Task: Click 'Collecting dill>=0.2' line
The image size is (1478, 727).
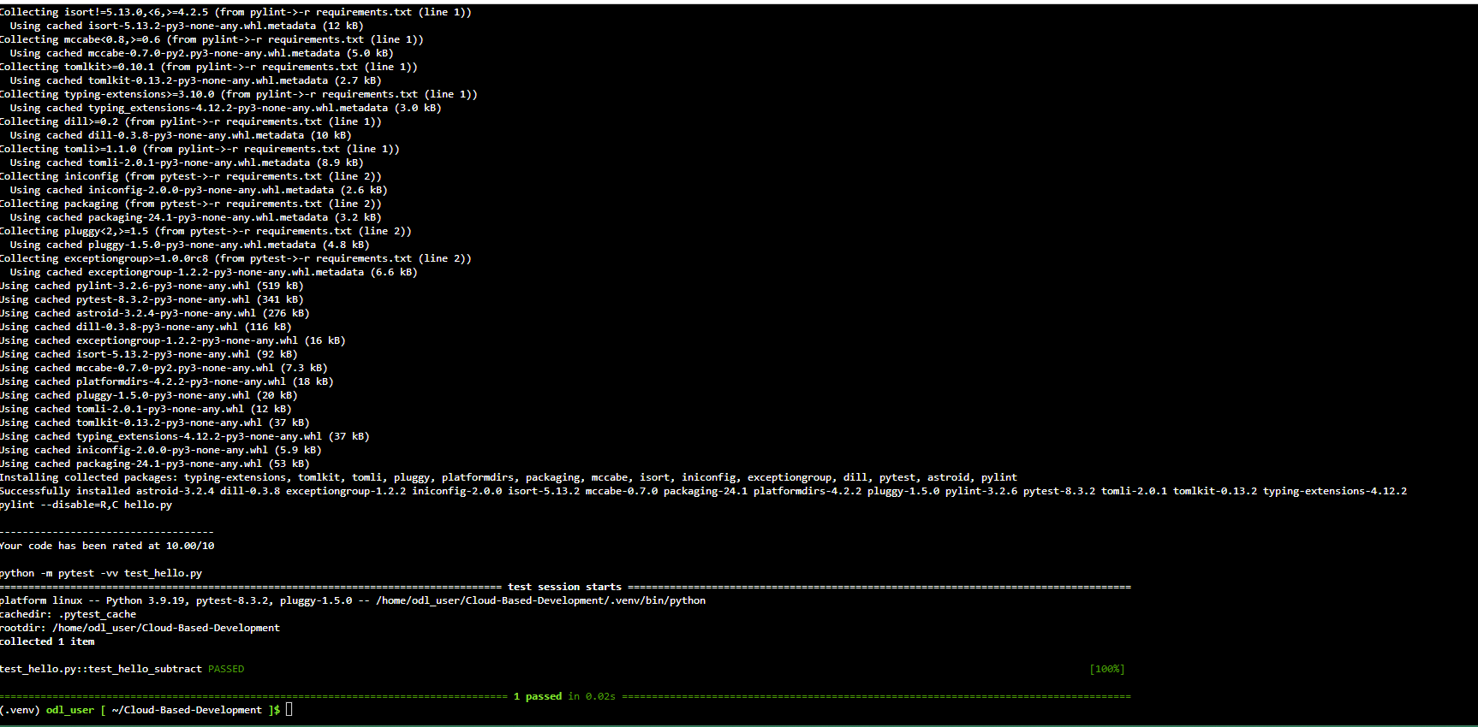Action: coord(191,121)
